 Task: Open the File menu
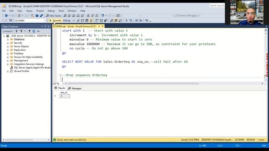point(4,11)
